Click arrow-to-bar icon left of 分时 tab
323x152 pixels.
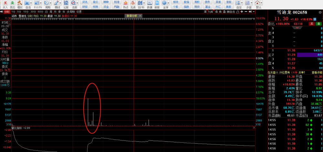pyautogui.click(x=2, y=12)
